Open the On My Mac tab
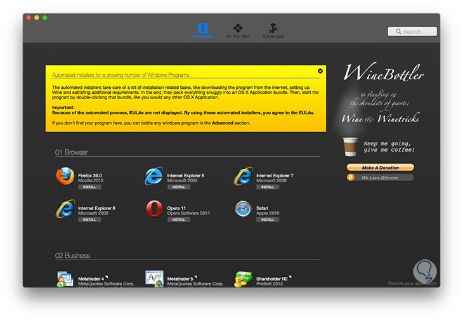 click(238, 30)
